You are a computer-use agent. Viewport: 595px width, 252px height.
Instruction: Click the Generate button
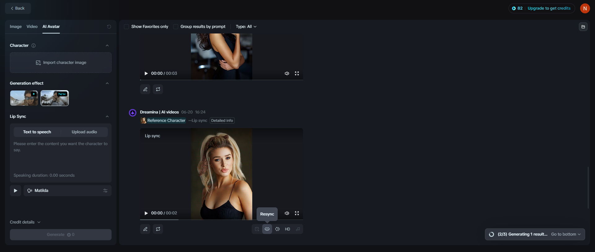point(61,235)
